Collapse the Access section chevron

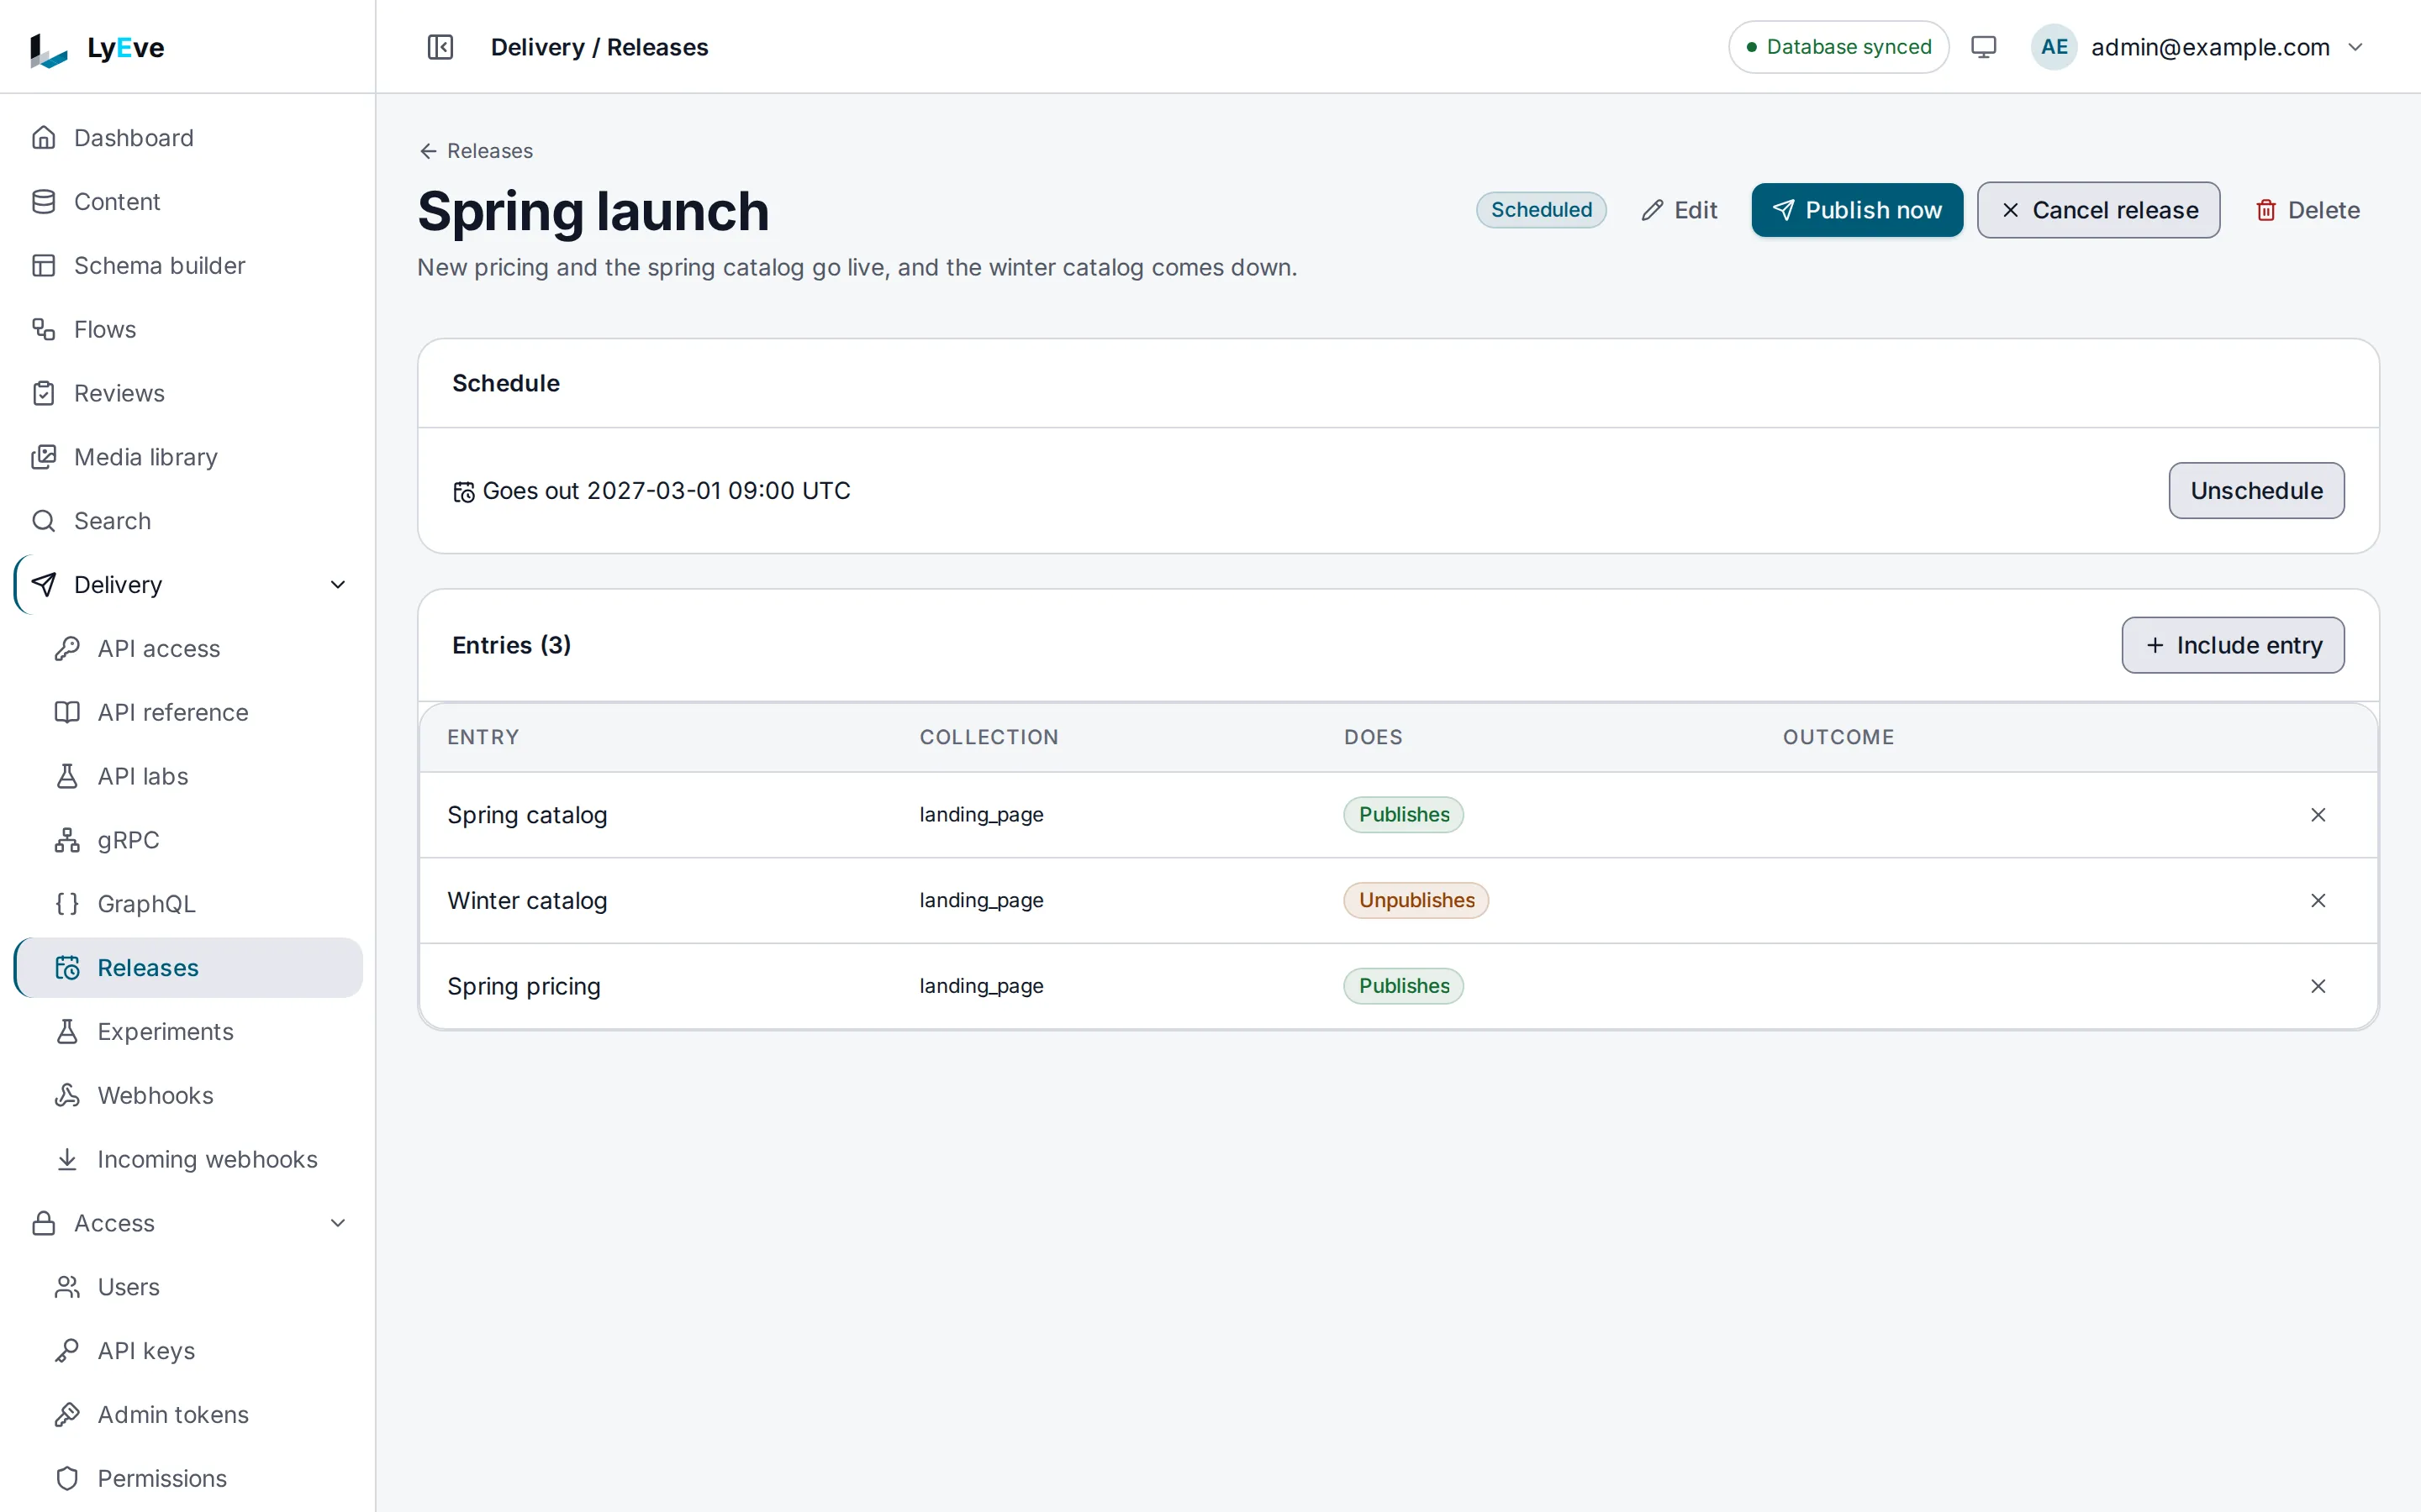[x=338, y=1223]
